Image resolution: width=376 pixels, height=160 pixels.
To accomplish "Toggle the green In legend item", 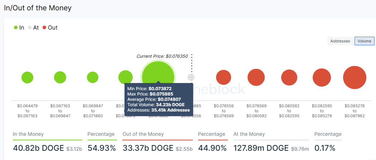I will [x=19, y=27].
